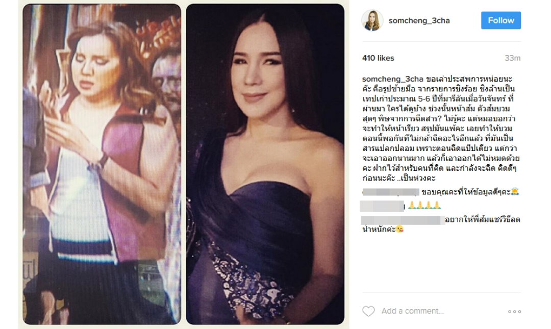Click somcheng_3cha username starting the caption
This screenshot has width=551, height=329.
(x=392, y=79)
